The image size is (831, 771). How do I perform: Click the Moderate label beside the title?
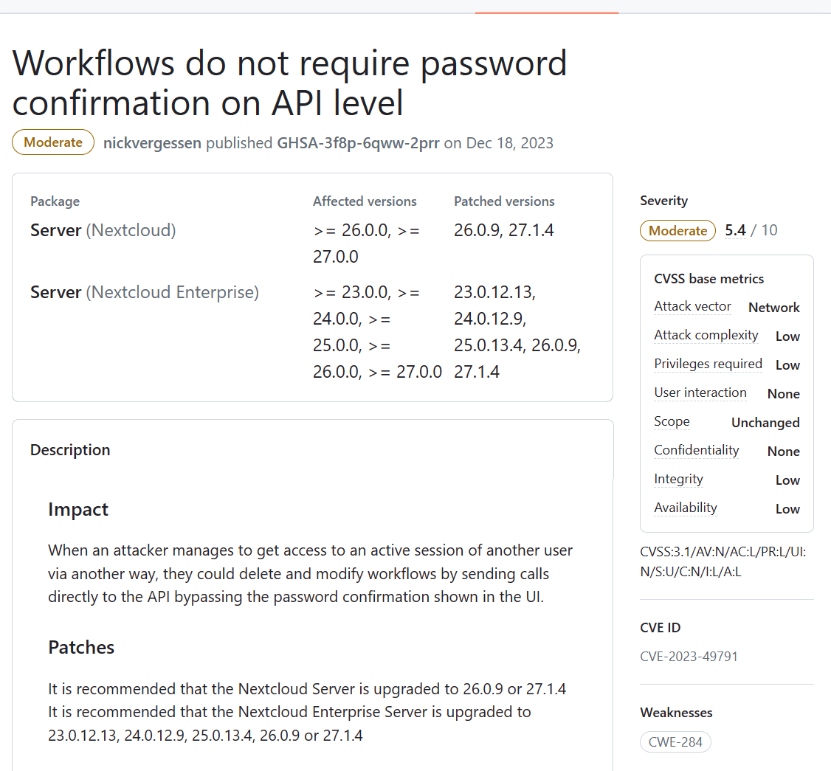pyautogui.click(x=53, y=142)
